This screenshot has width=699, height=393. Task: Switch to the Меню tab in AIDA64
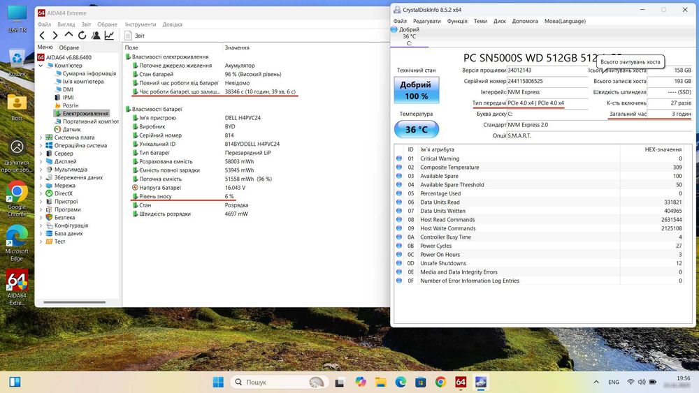coord(45,47)
